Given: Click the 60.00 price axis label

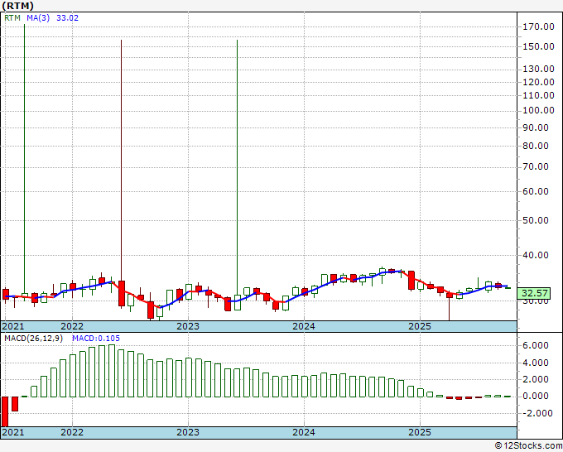Looking at the screenshot, I should 536,192.
